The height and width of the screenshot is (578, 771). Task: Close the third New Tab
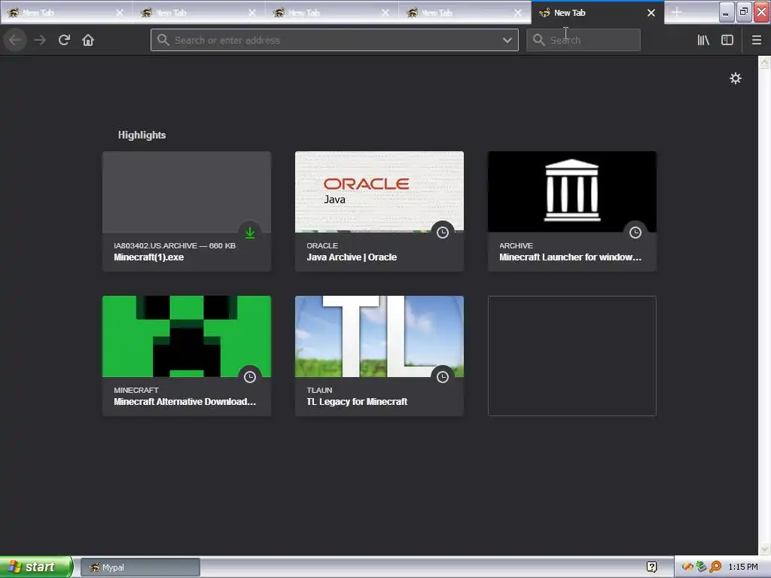pos(385,13)
